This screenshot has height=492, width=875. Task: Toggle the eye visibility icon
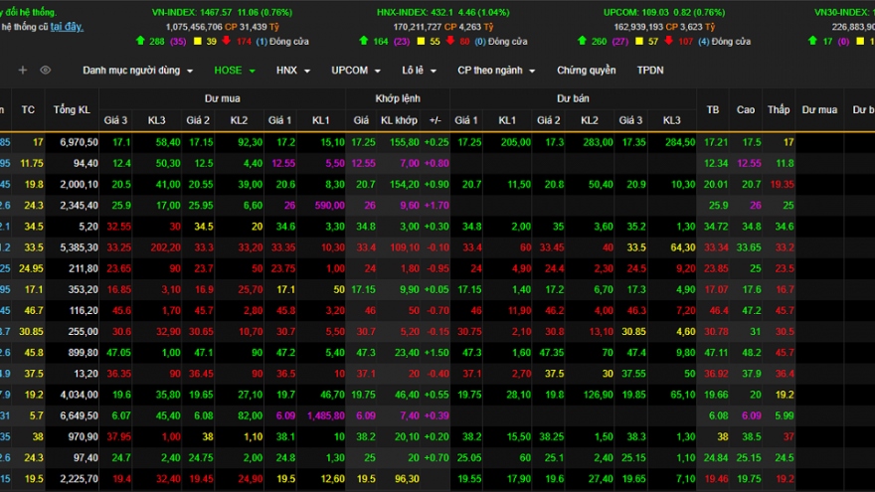(45, 71)
